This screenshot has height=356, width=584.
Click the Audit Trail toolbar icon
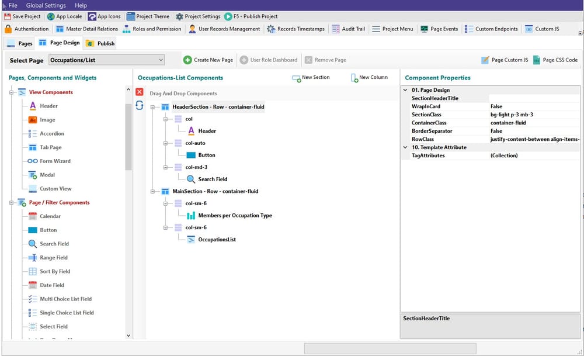[349, 29]
